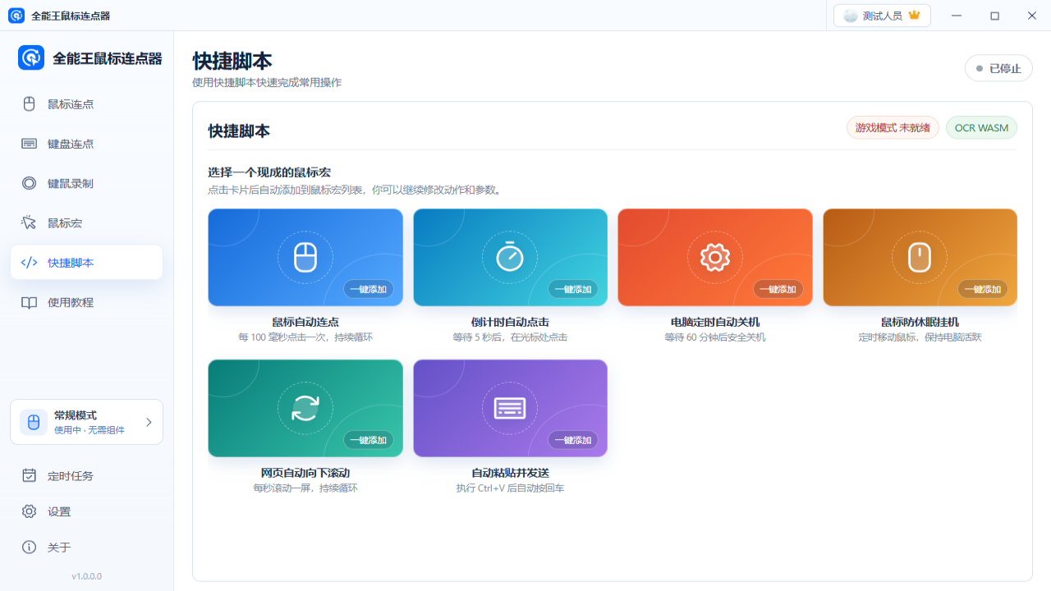Viewport: 1051px width, 591px height.
Task: Click the v1.0.0.0 version text
Action: 86,576
